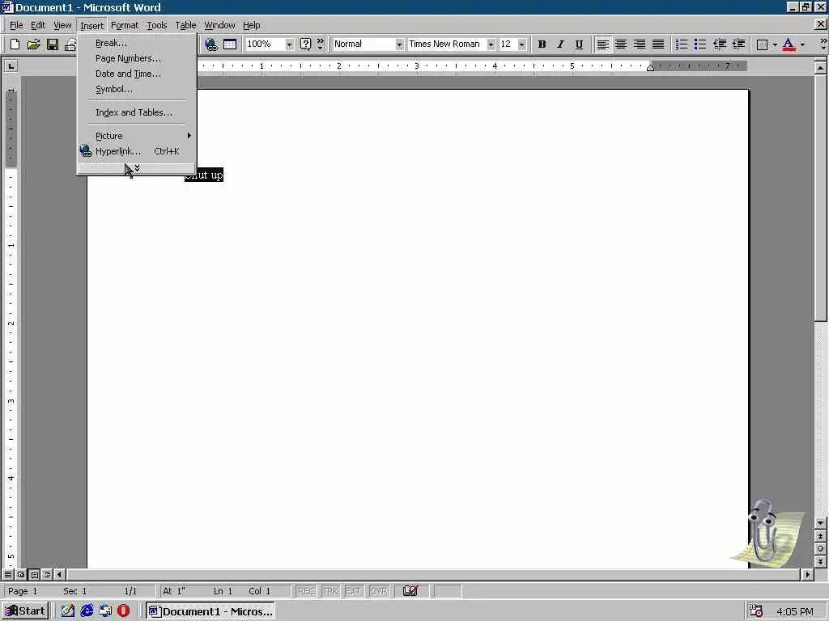Open the Web toolbar globe icon
This screenshot has height=621, width=829.
click(211, 44)
